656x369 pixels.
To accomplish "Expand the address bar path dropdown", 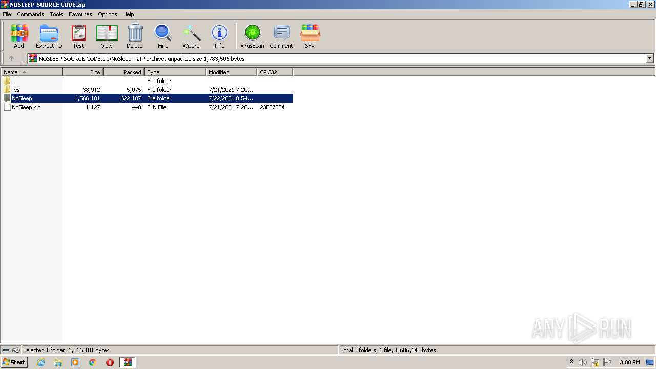I will pyautogui.click(x=649, y=58).
